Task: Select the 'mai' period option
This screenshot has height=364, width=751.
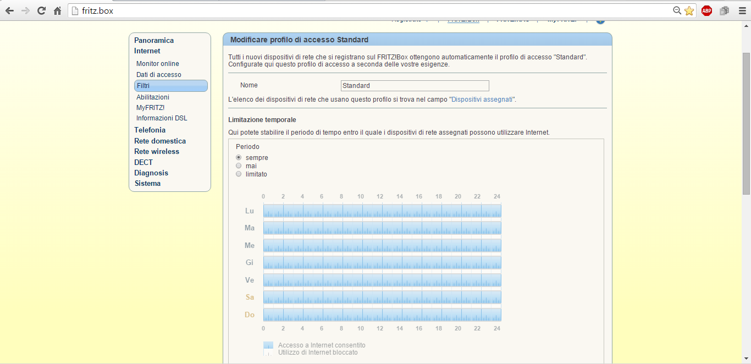Action: pyautogui.click(x=239, y=166)
